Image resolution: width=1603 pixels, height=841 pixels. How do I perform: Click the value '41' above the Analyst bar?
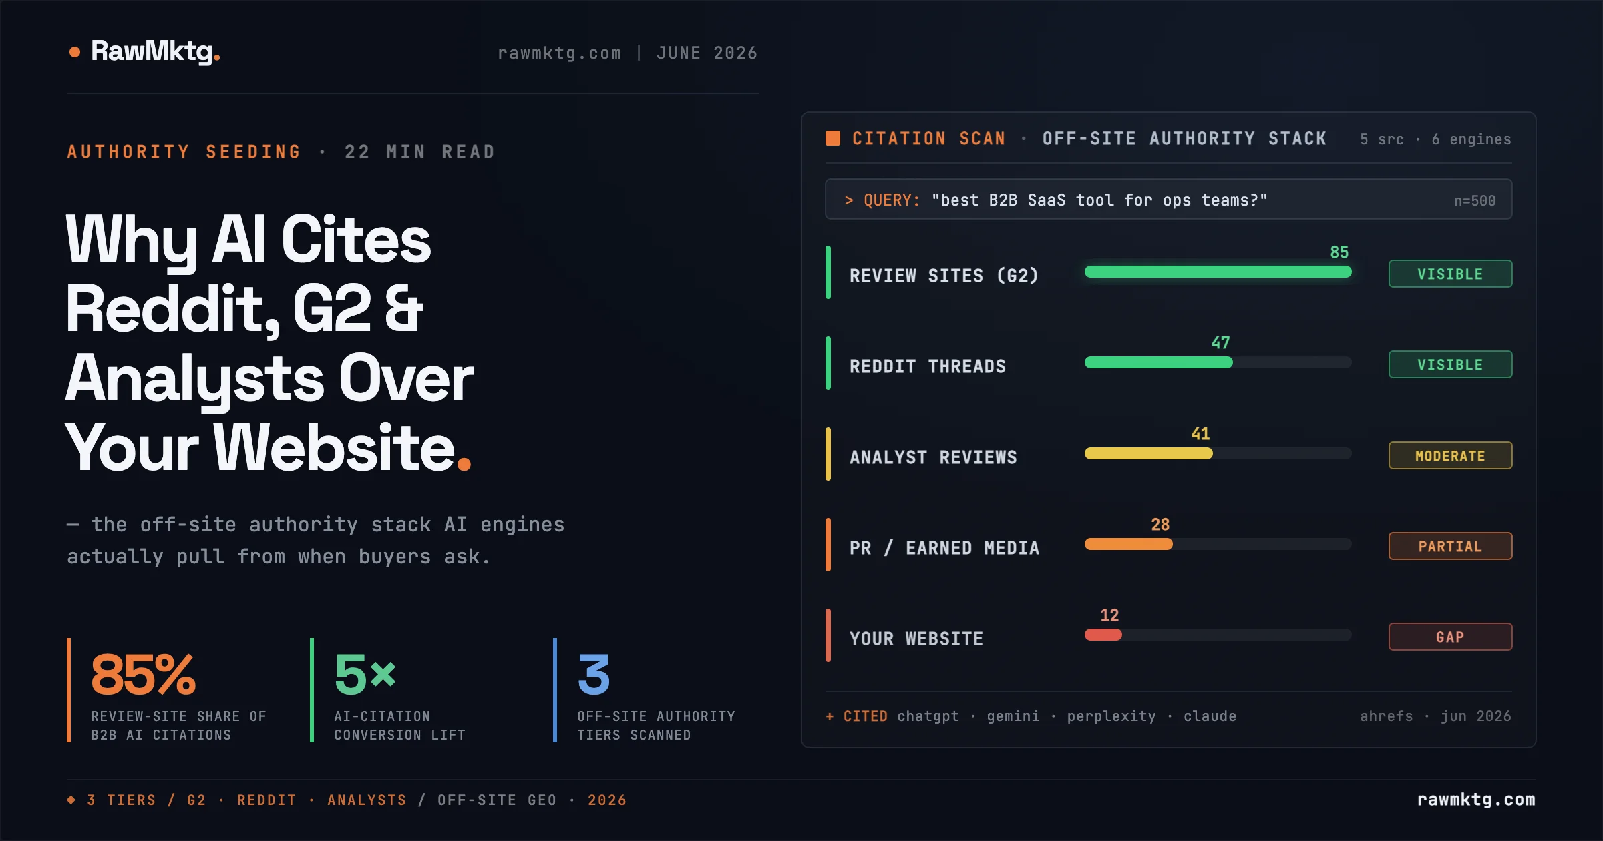click(x=1200, y=433)
